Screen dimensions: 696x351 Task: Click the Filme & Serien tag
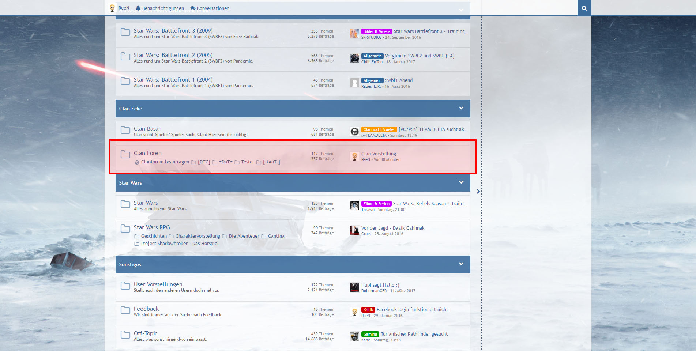(376, 204)
